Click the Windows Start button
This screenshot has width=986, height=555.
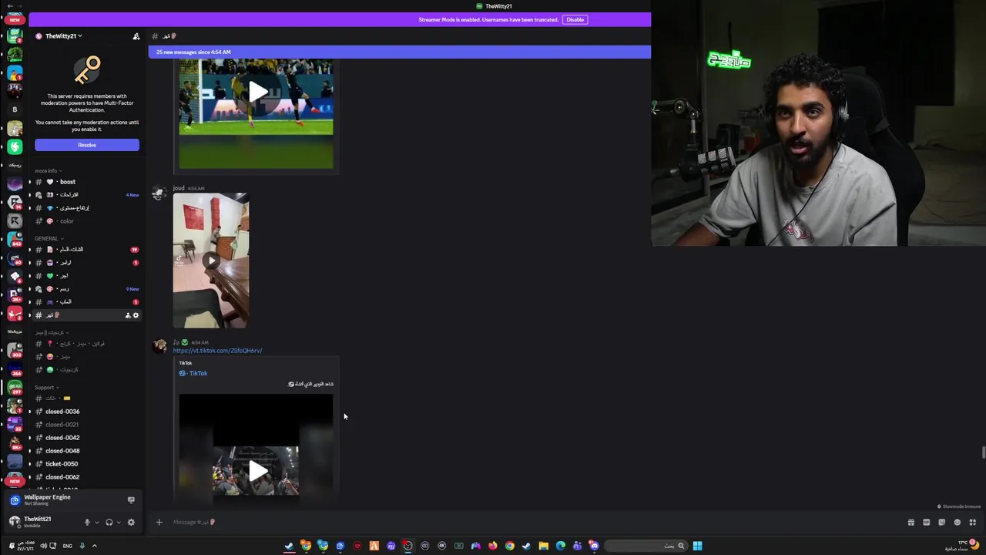click(697, 546)
